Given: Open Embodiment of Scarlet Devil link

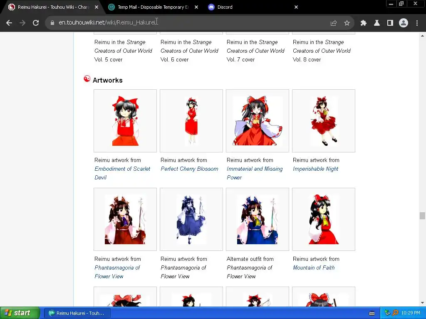Looking at the screenshot, I should [x=122, y=173].
